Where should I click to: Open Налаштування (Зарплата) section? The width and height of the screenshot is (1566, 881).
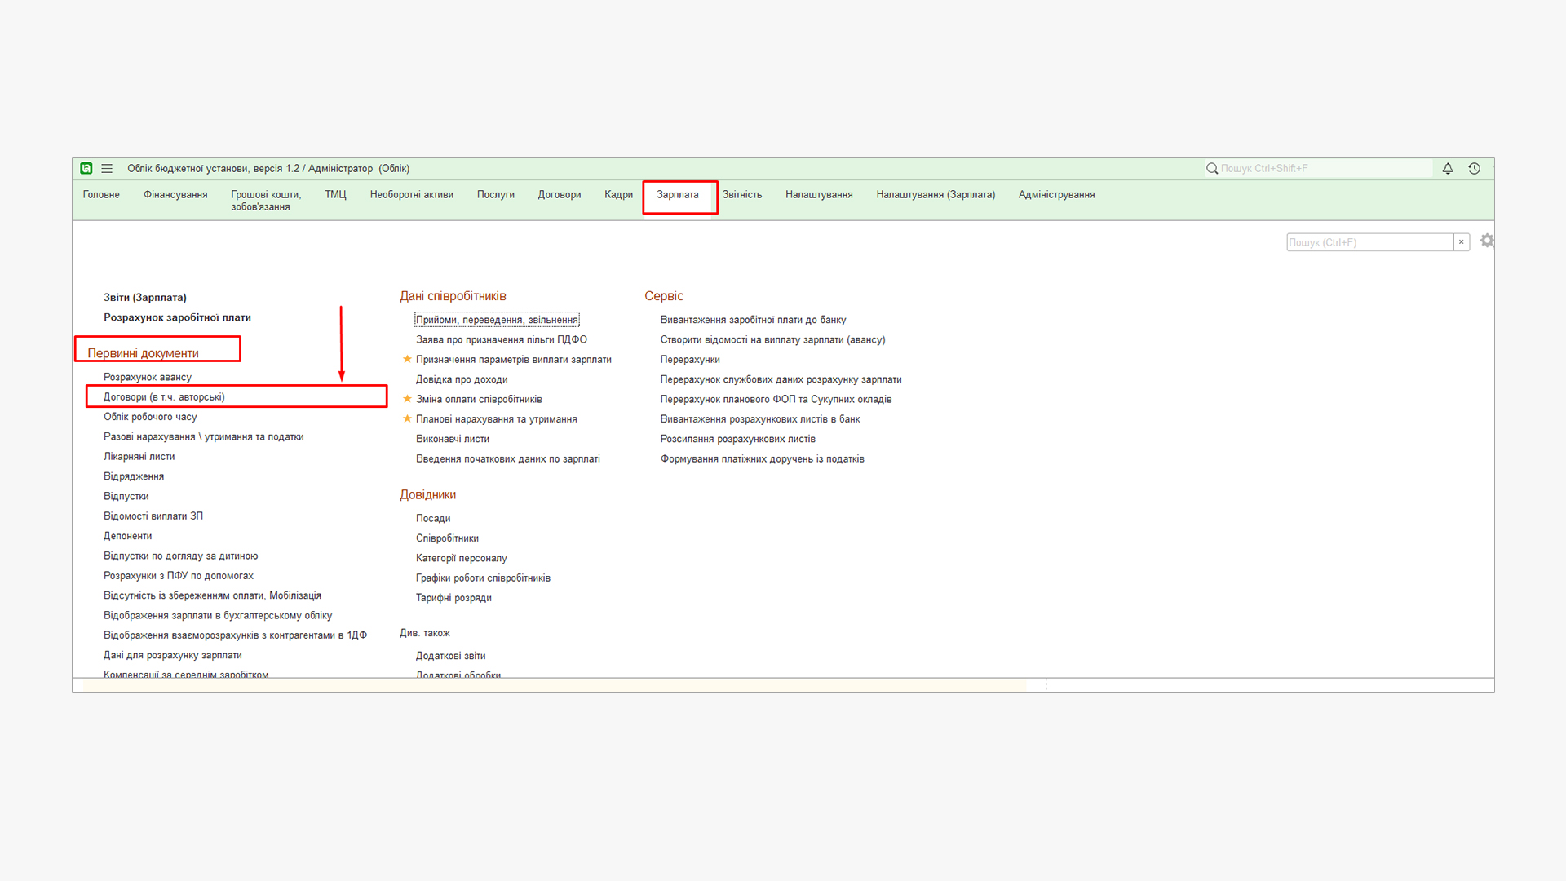(936, 195)
